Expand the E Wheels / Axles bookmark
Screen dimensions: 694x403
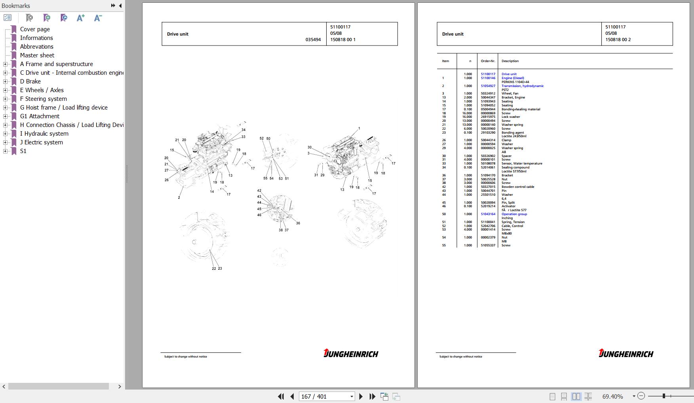click(x=5, y=90)
